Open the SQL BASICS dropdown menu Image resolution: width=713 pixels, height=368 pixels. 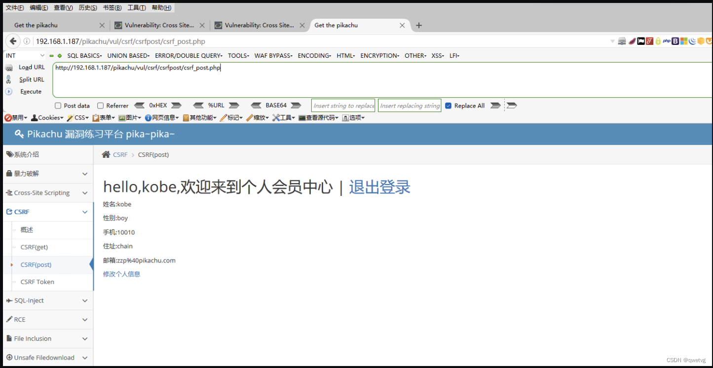(84, 55)
